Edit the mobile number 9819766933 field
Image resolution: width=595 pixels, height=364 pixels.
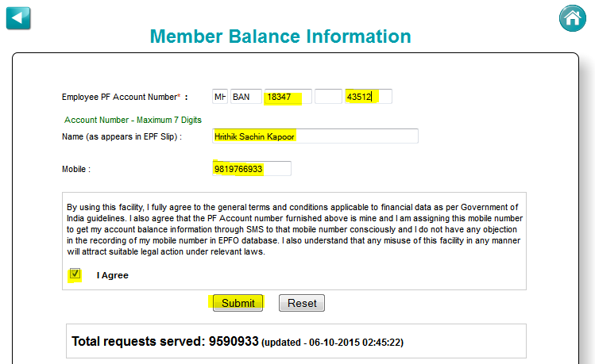[252, 169]
